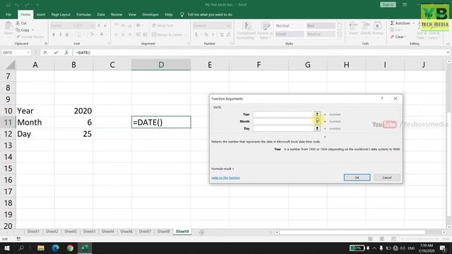Apply the Good cell style

[x=290, y=34]
